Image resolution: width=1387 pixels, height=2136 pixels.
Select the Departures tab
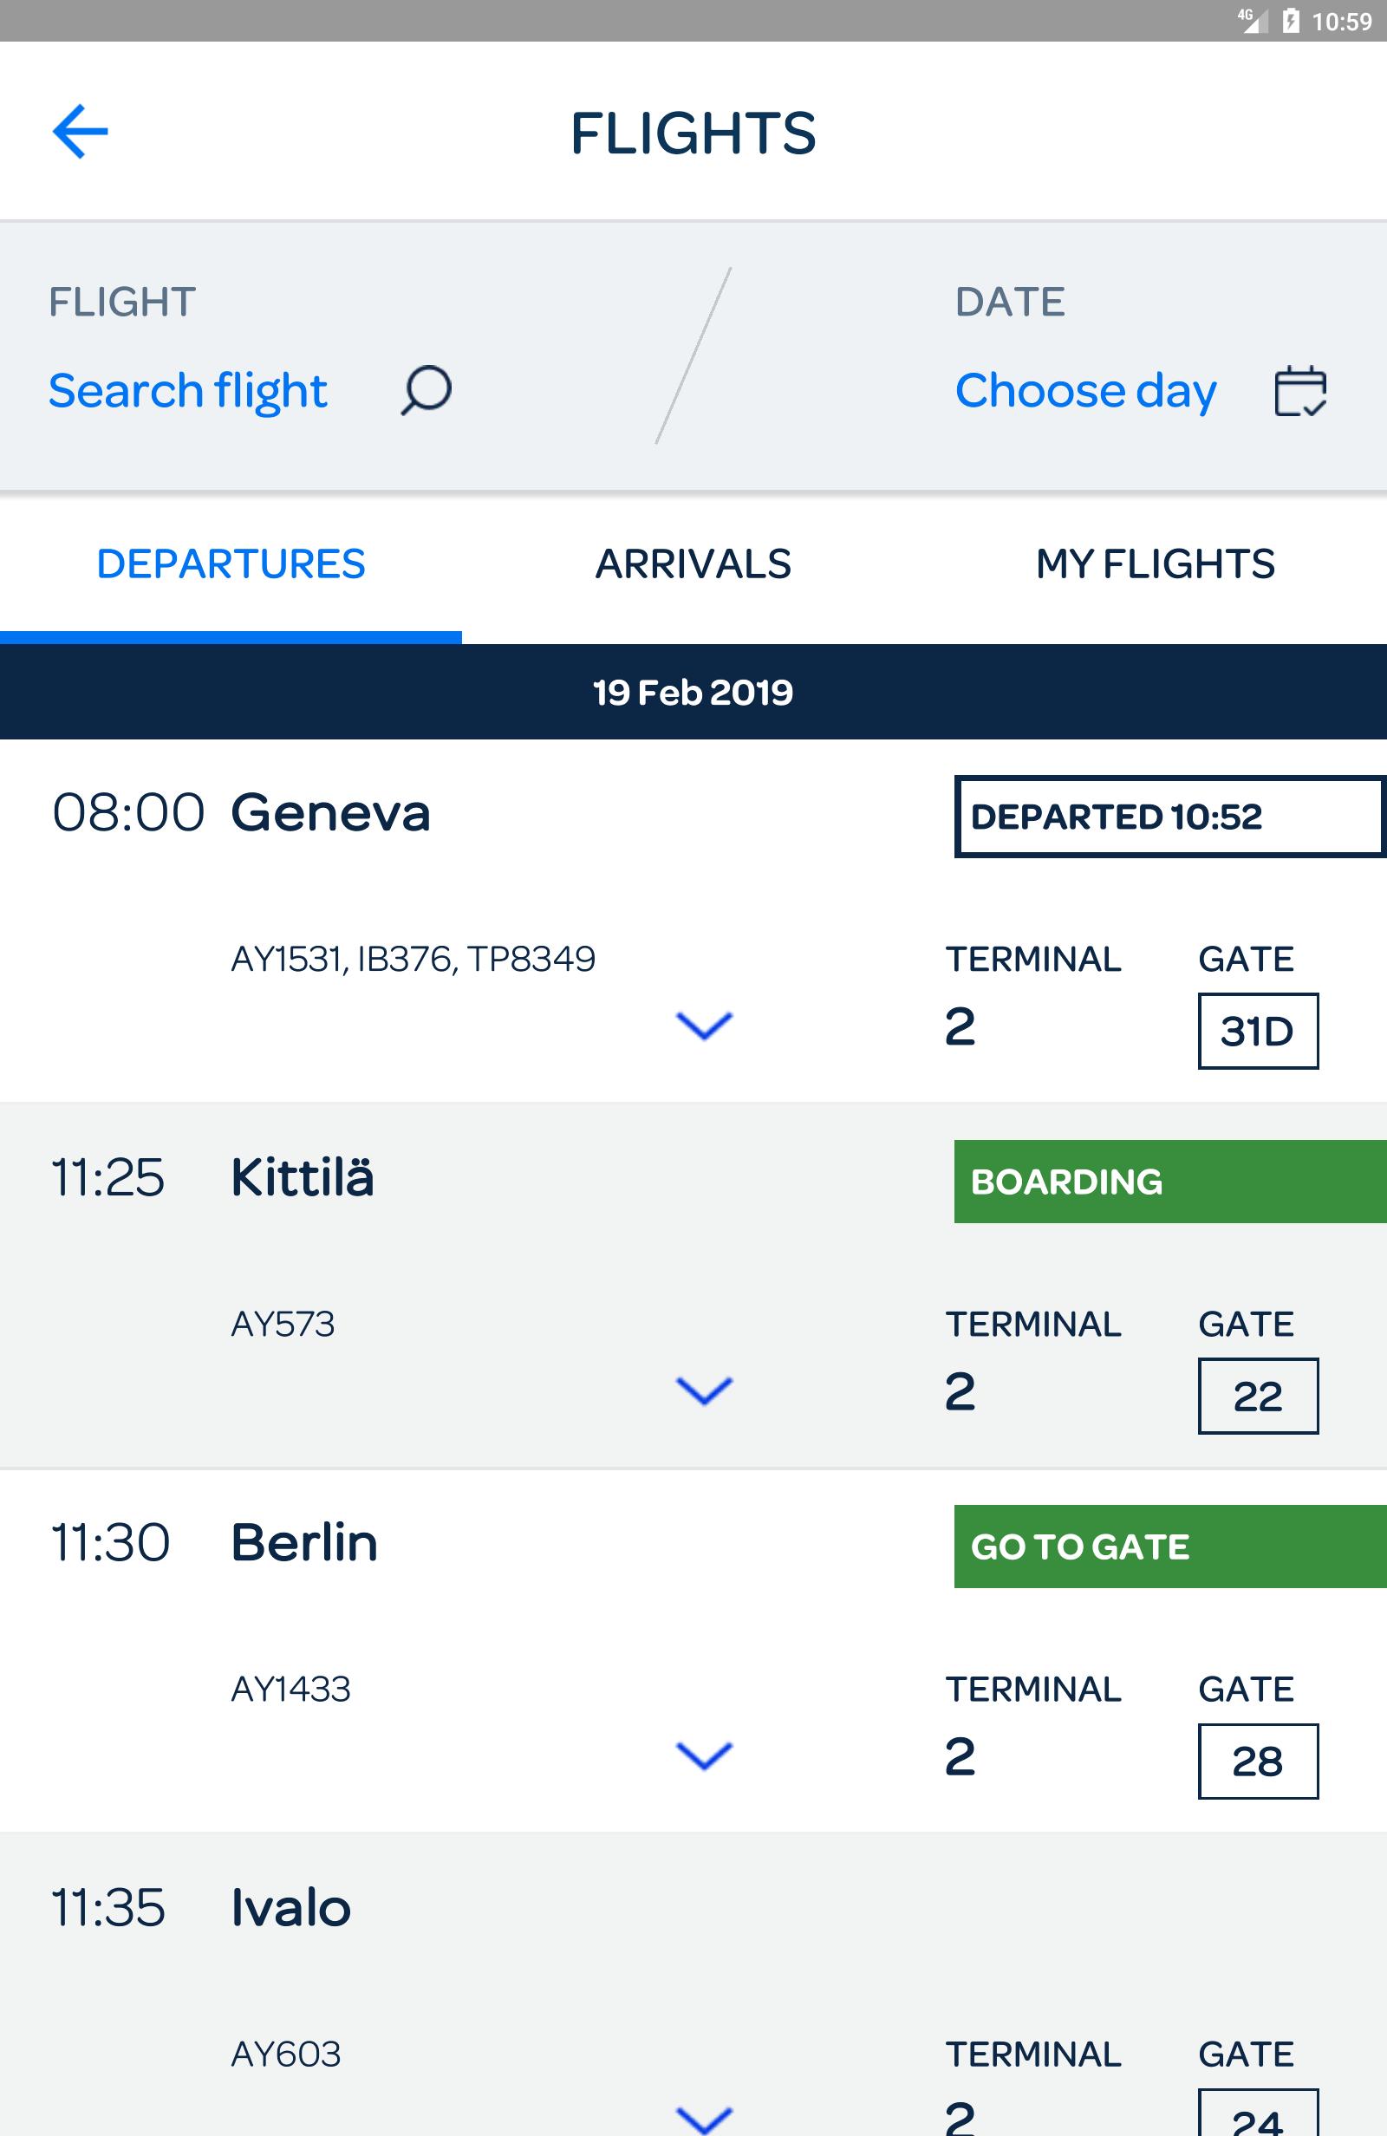coord(231,564)
